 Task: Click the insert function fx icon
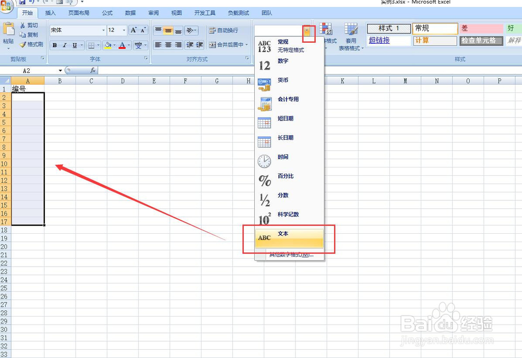pyautogui.click(x=93, y=70)
